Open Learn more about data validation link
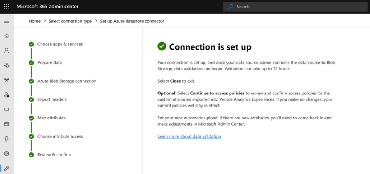 click(x=189, y=136)
